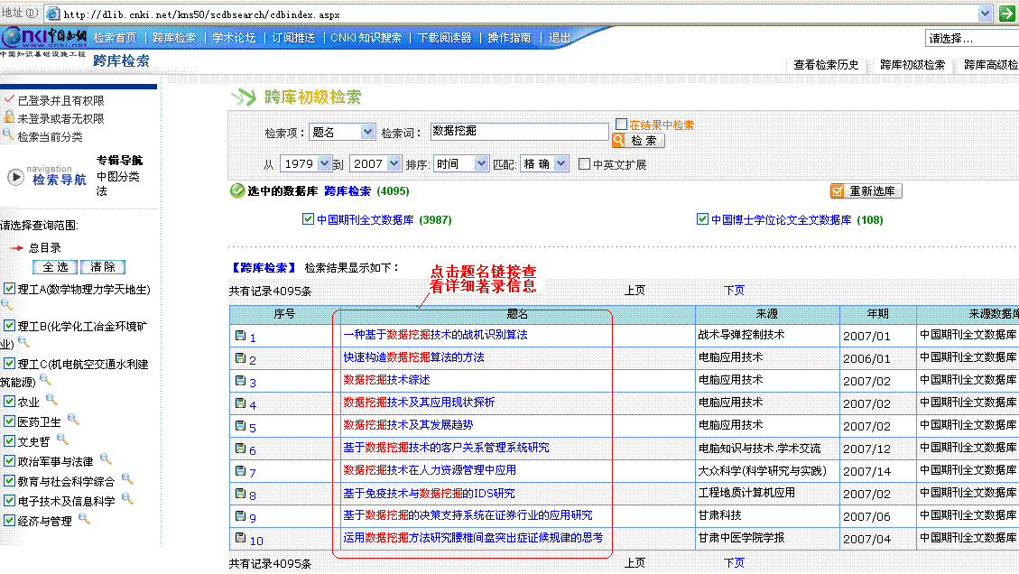Click magnifier icon beside 文史哲 category
The image size is (1019, 574).
(61, 439)
